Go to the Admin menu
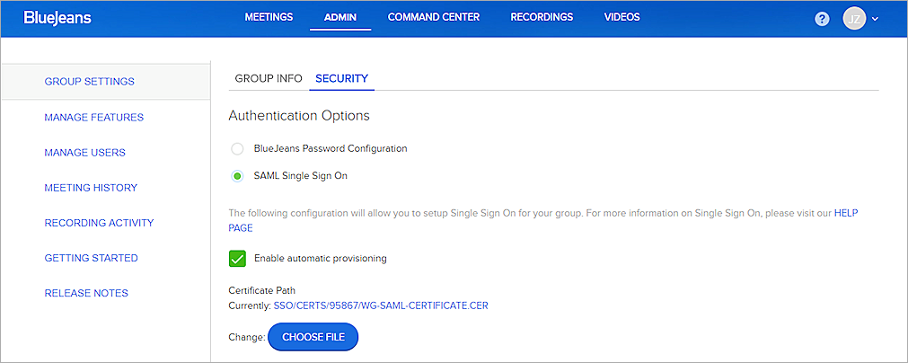The image size is (908, 363). pos(340,17)
